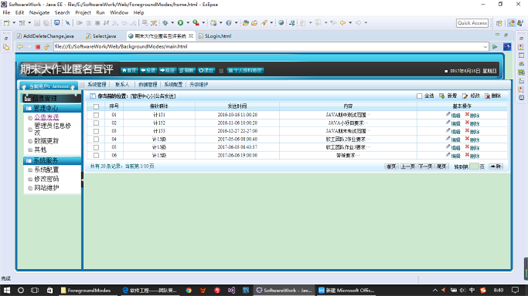Image resolution: width=528 pixels, height=296 pixels.
Task: Click the 首页 home button in page header
Action: (129, 70)
